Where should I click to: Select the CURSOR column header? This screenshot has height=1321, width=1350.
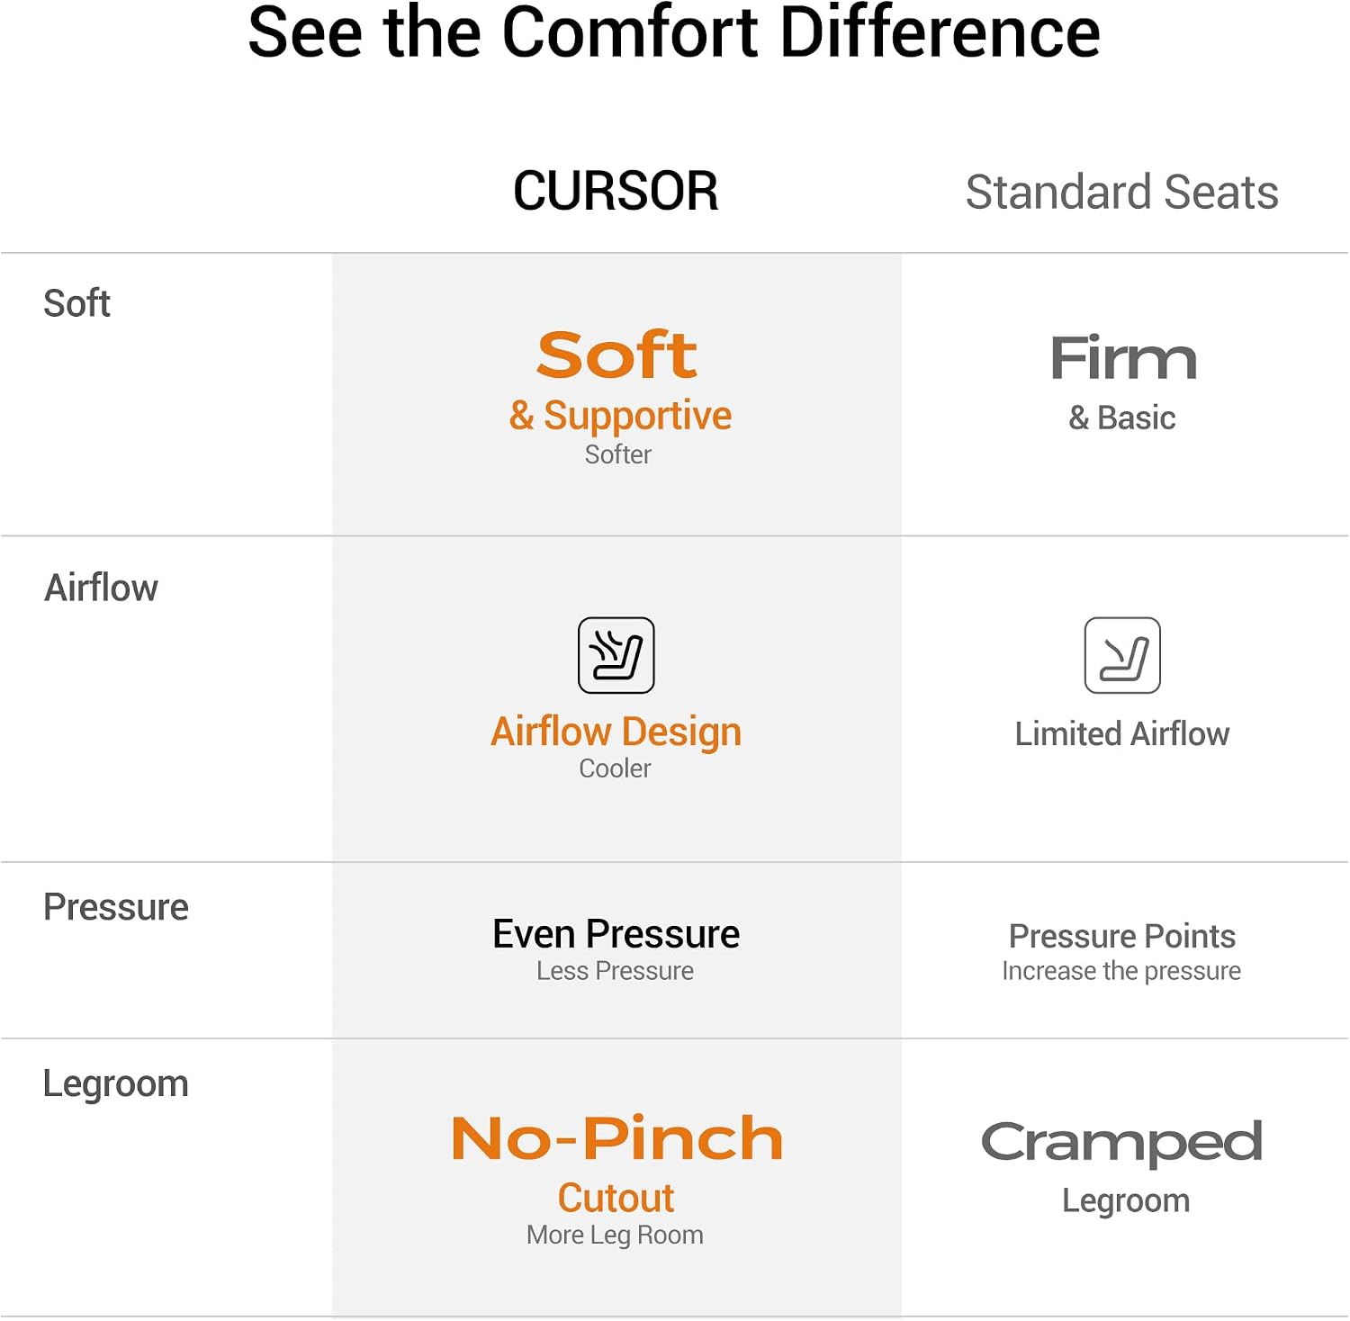tap(616, 191)
